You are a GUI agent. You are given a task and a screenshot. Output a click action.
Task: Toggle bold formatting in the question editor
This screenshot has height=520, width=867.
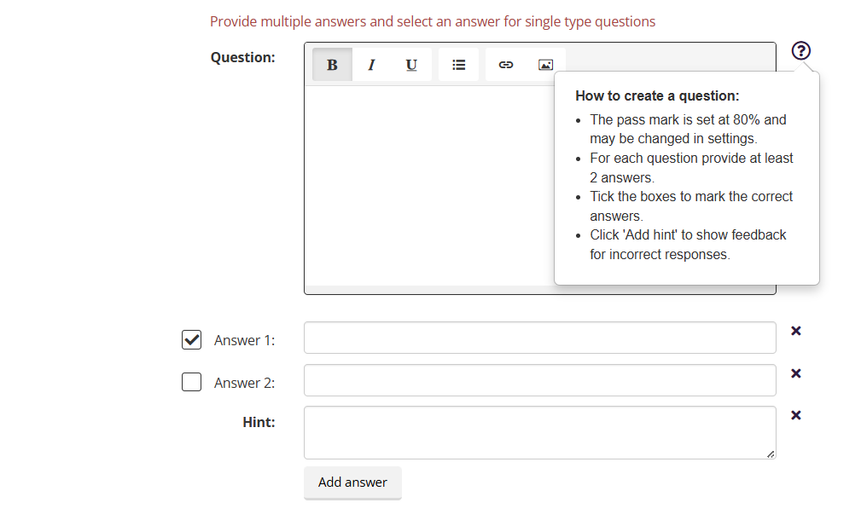point(332,65)
